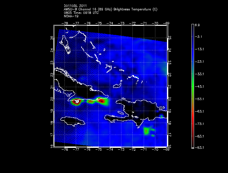The image size is (228, 173).
Task: Click the 6.9 value on the color scale
Action: pos(197,25)
